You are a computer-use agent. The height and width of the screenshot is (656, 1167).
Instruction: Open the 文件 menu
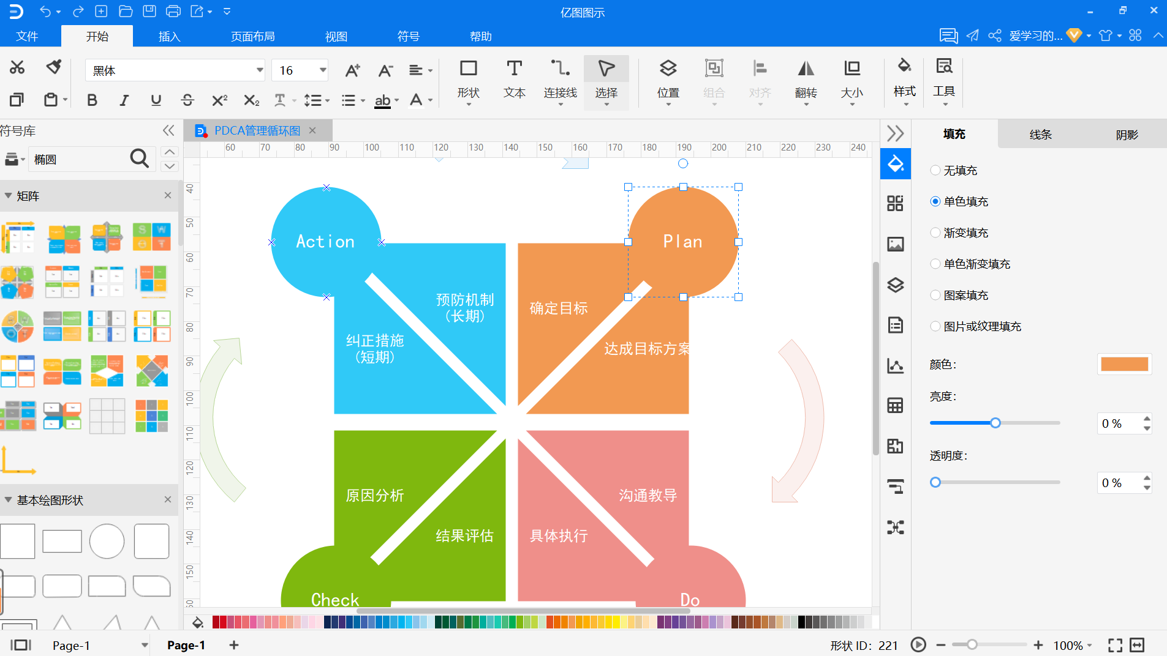(27, 36)
